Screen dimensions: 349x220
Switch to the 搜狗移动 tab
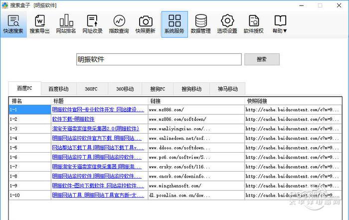pos(191,89)
